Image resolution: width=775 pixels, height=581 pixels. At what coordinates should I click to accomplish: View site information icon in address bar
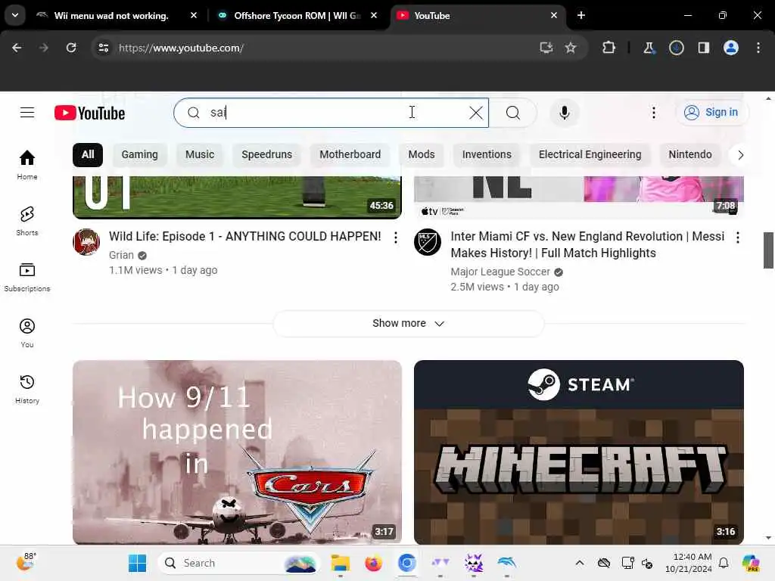click(104, 48)
